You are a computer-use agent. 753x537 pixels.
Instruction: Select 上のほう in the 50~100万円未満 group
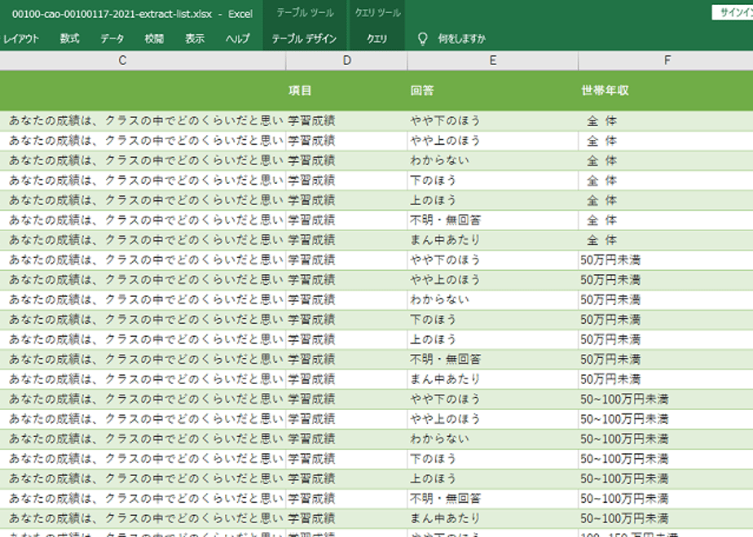[493, 479]
